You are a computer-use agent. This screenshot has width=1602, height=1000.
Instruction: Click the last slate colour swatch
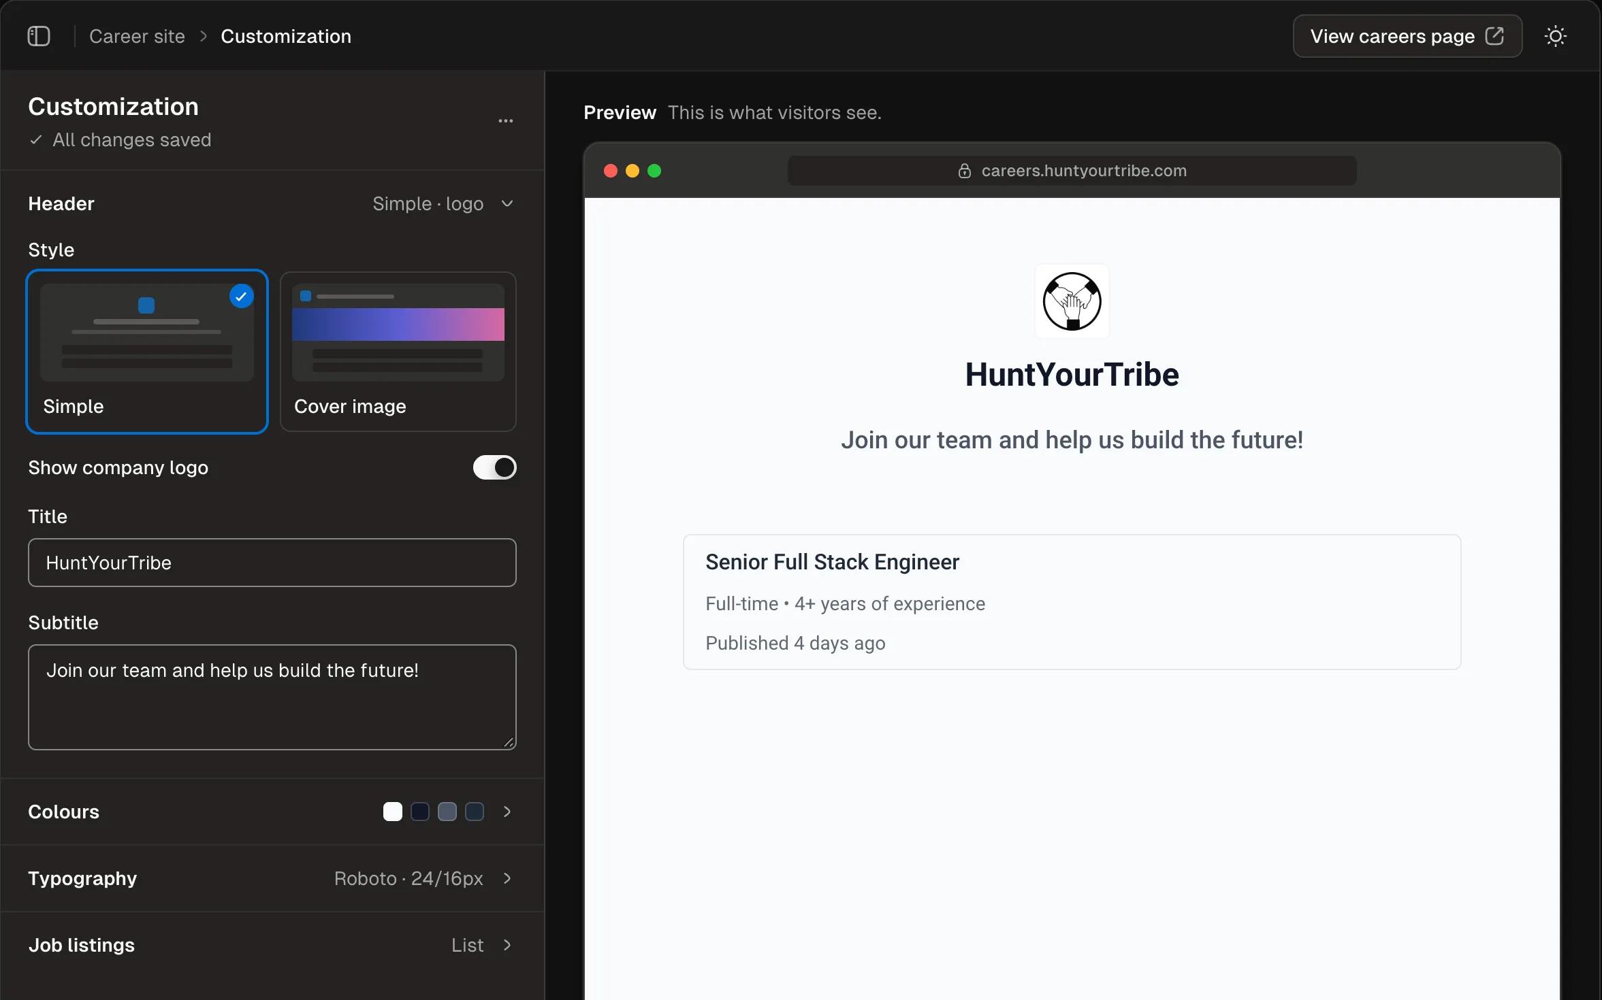(475, 812)
